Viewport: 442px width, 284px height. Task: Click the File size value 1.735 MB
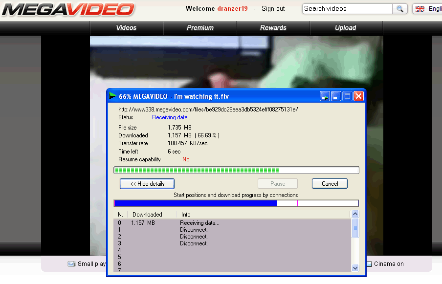tap(179, 128)
